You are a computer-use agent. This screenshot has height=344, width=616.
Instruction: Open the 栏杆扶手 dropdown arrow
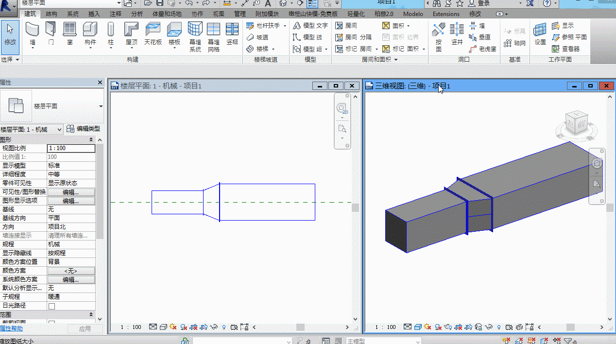click(285, 25)
